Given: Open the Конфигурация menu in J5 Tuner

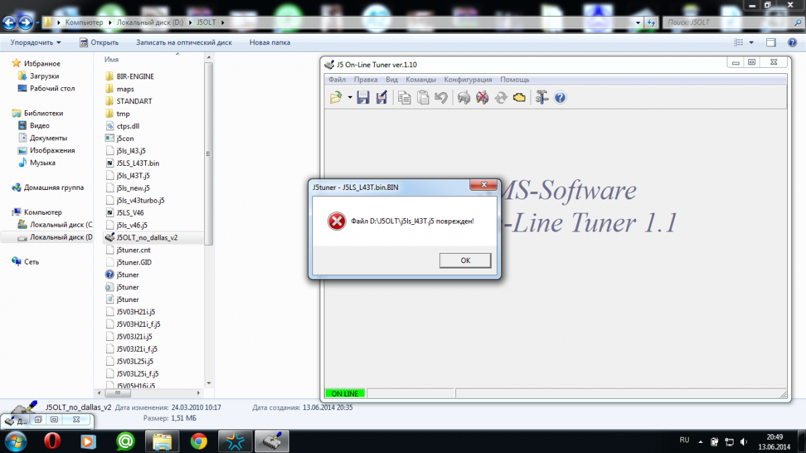Looking at the screenshot, I should coord(468,80).
